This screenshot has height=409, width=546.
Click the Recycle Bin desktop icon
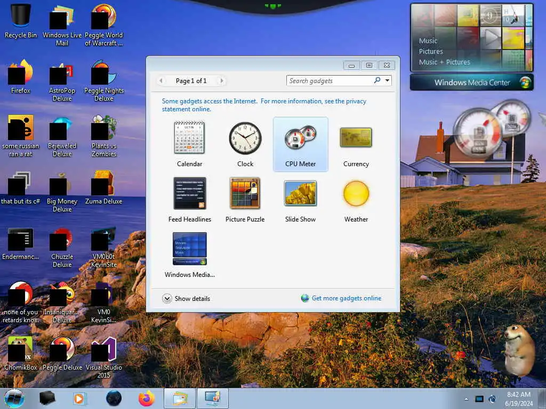tap(21, 21)
